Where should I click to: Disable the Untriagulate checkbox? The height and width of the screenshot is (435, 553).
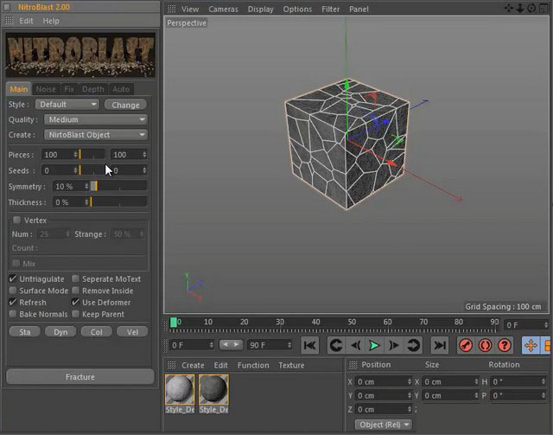pos(13,278)
